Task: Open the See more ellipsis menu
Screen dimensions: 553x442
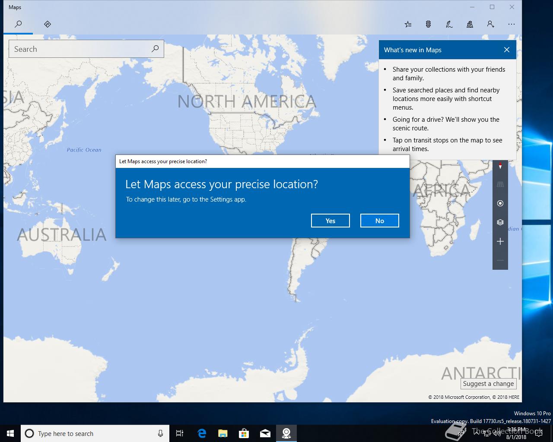Action: (512, 24)
